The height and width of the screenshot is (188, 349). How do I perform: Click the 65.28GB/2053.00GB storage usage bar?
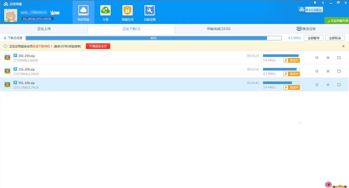tap(37, 19)
